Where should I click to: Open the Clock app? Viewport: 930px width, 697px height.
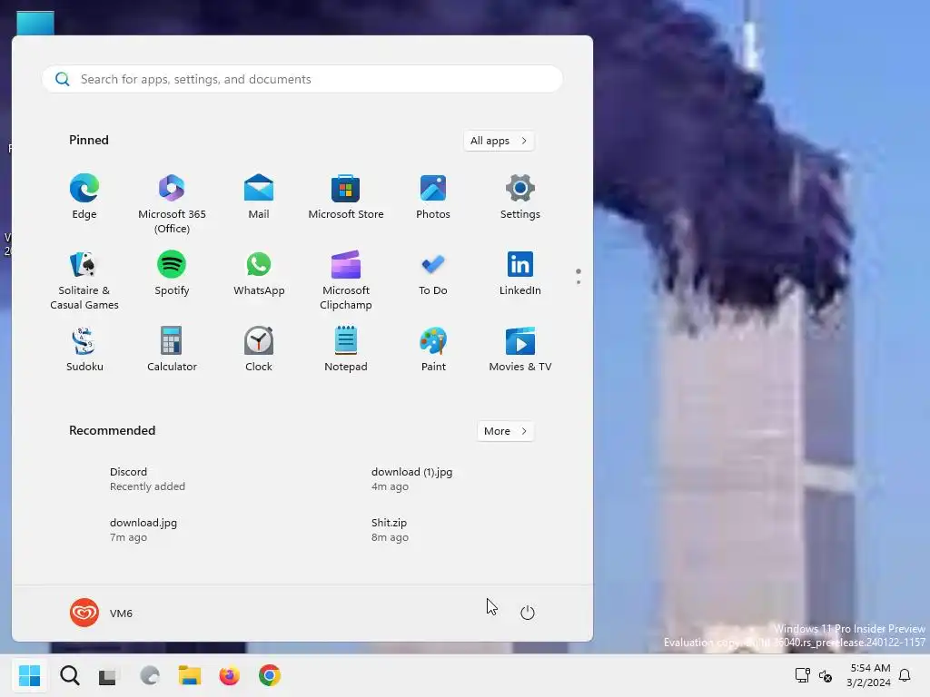pos(259,349)
